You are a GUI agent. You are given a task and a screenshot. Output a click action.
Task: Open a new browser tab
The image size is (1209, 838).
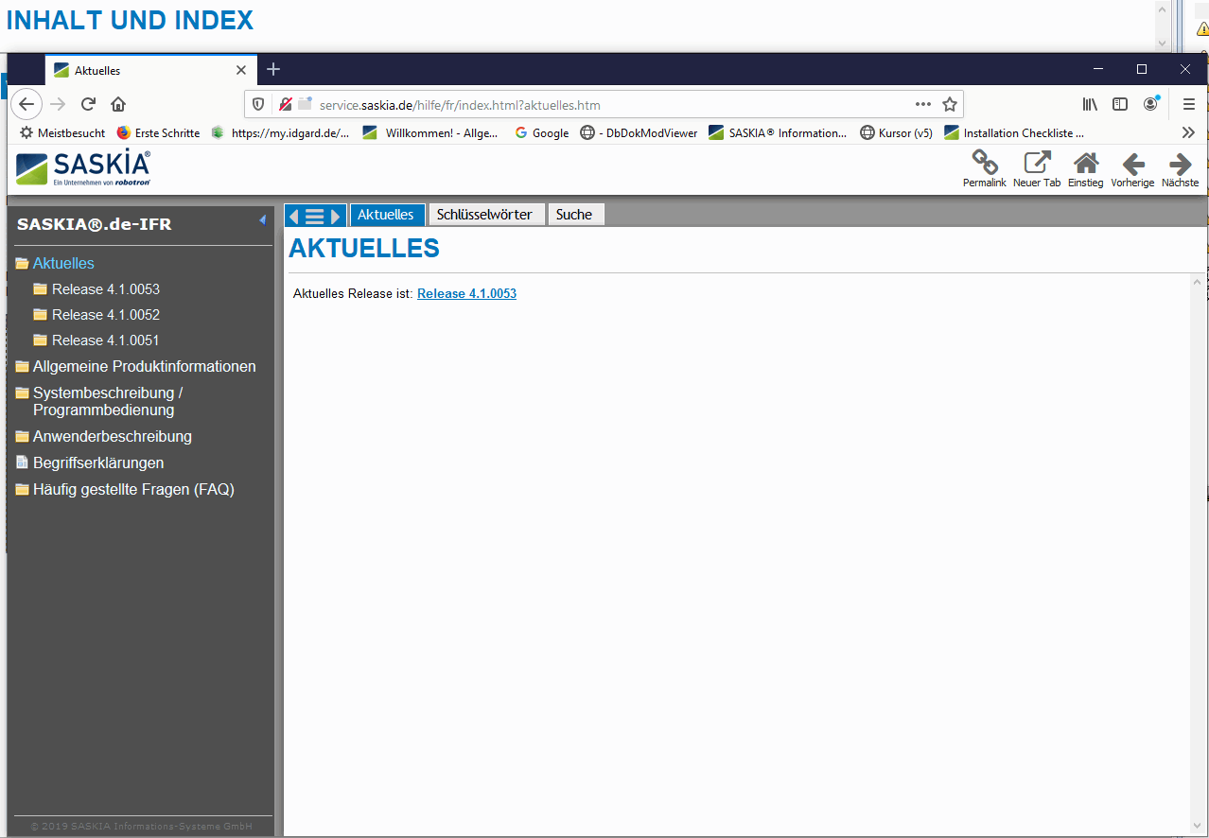click(273, 69)
